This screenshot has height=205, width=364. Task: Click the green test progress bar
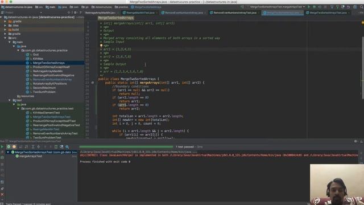(126, 147)
